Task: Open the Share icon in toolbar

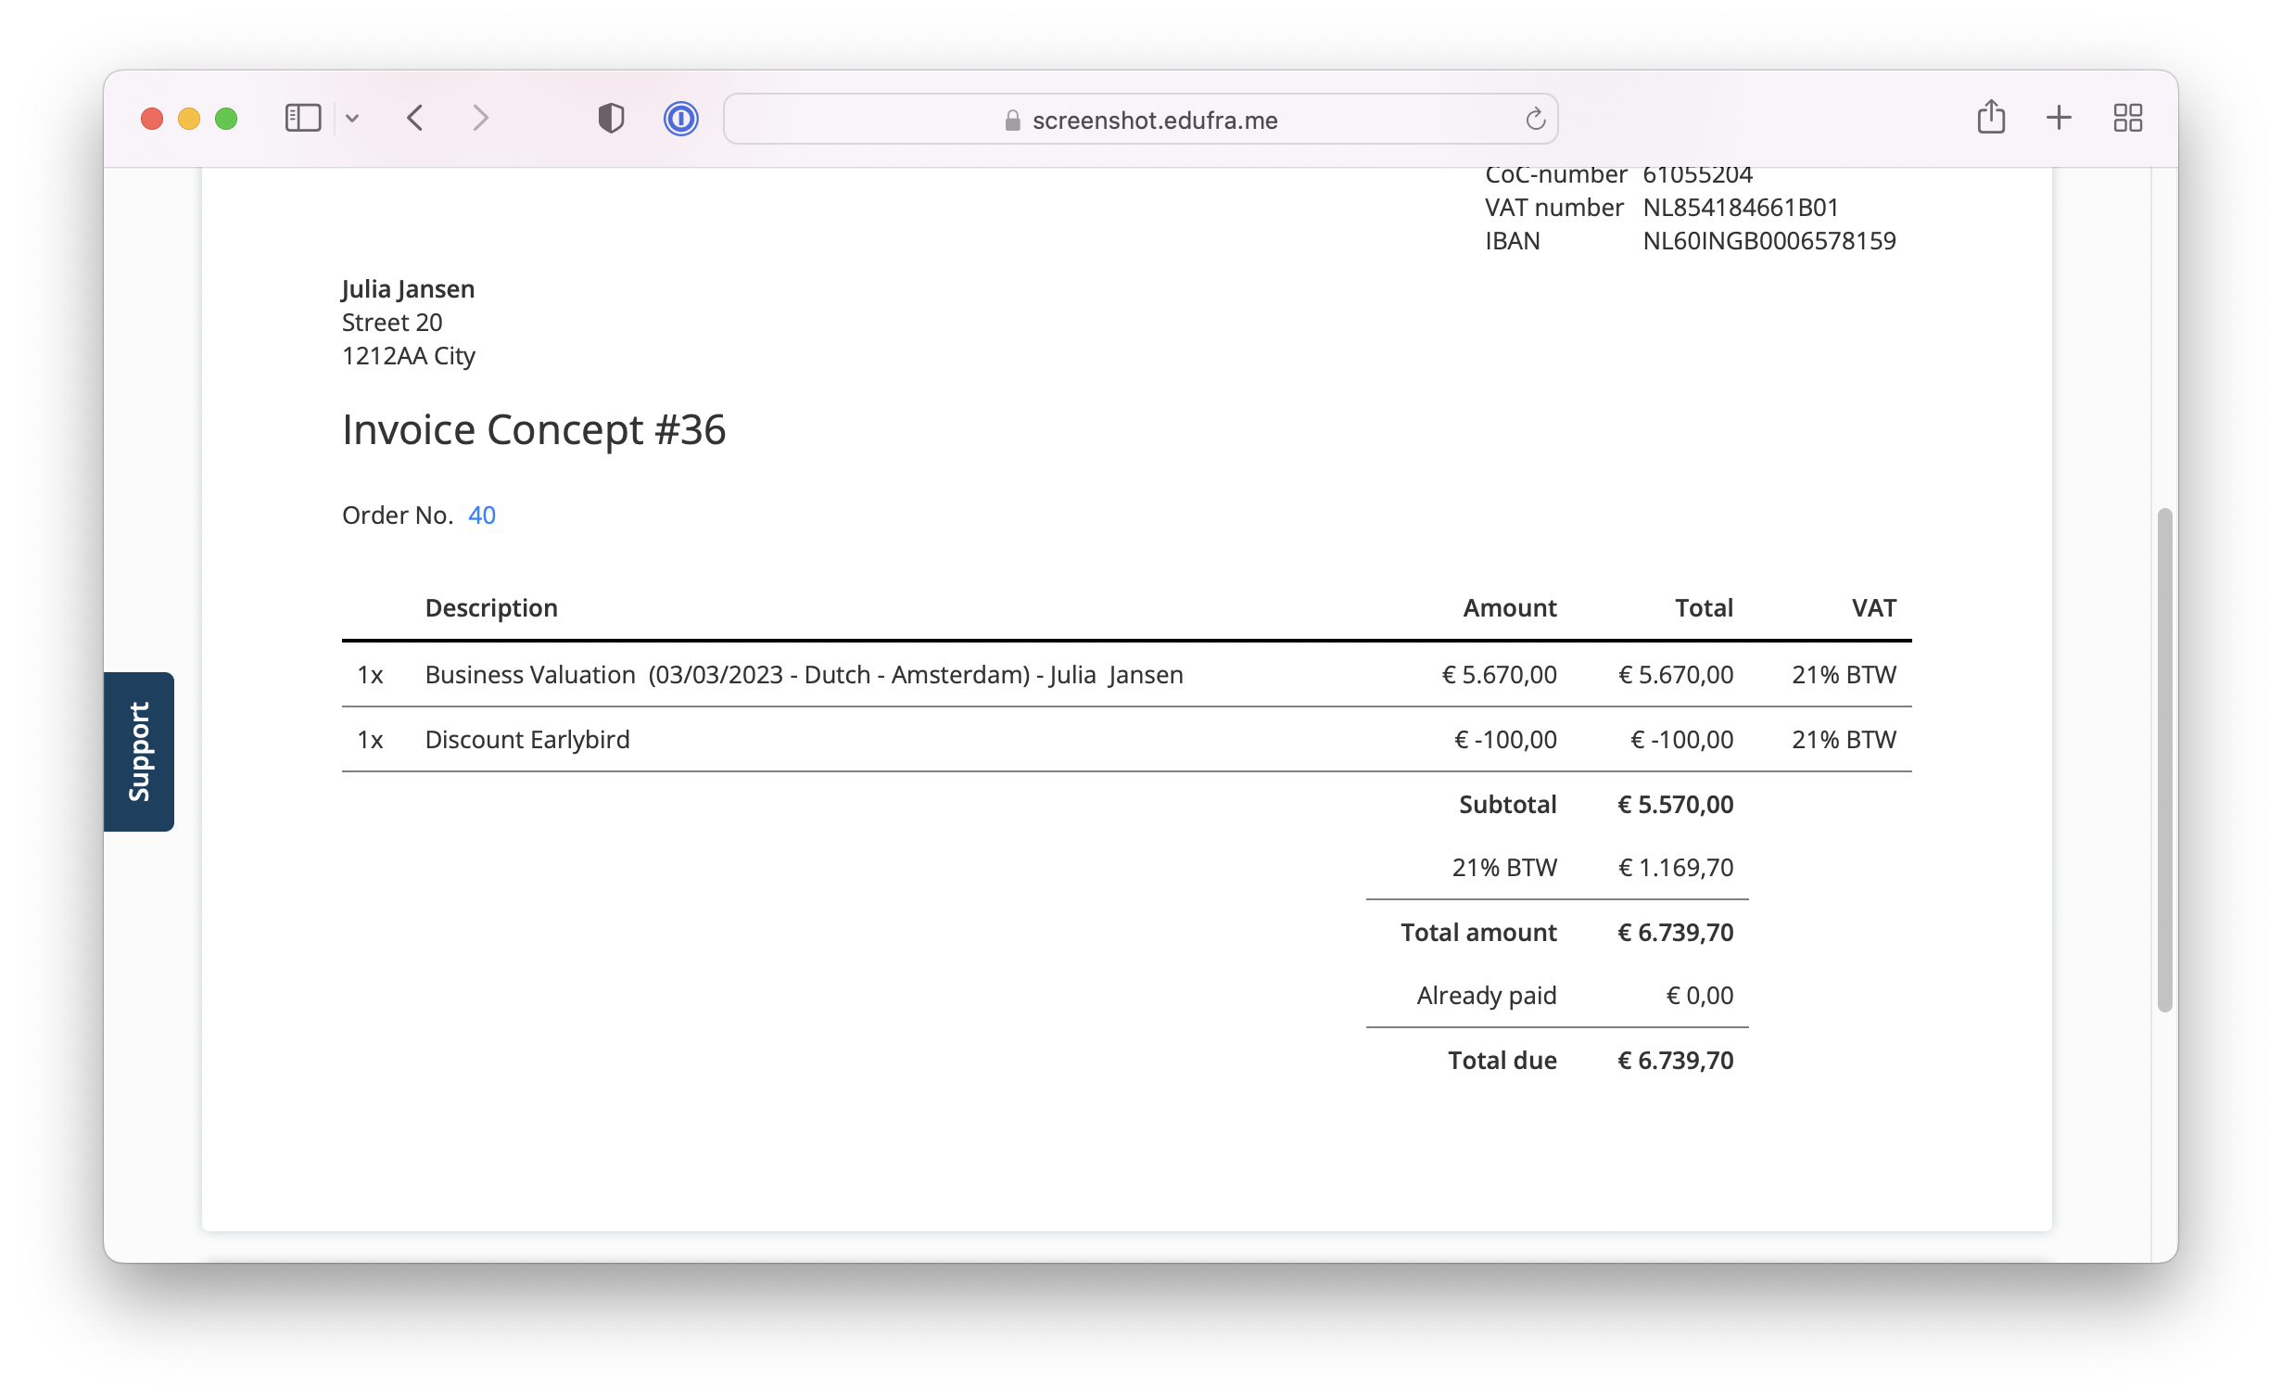Action: [x=1991, y=118]
